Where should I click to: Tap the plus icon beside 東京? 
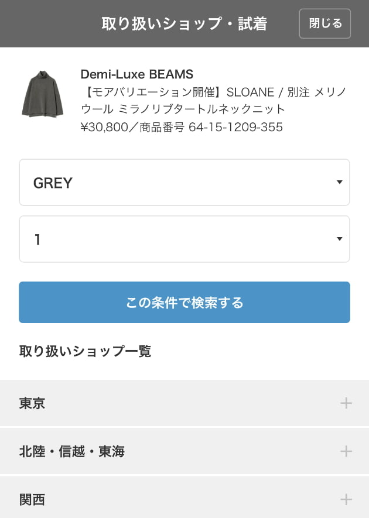pyautogui.click(x=346, y=403)
